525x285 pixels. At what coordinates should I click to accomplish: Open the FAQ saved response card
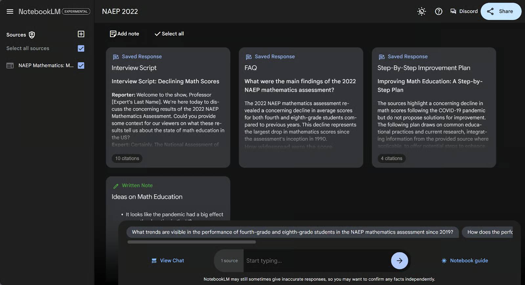(x=301, y=108)
